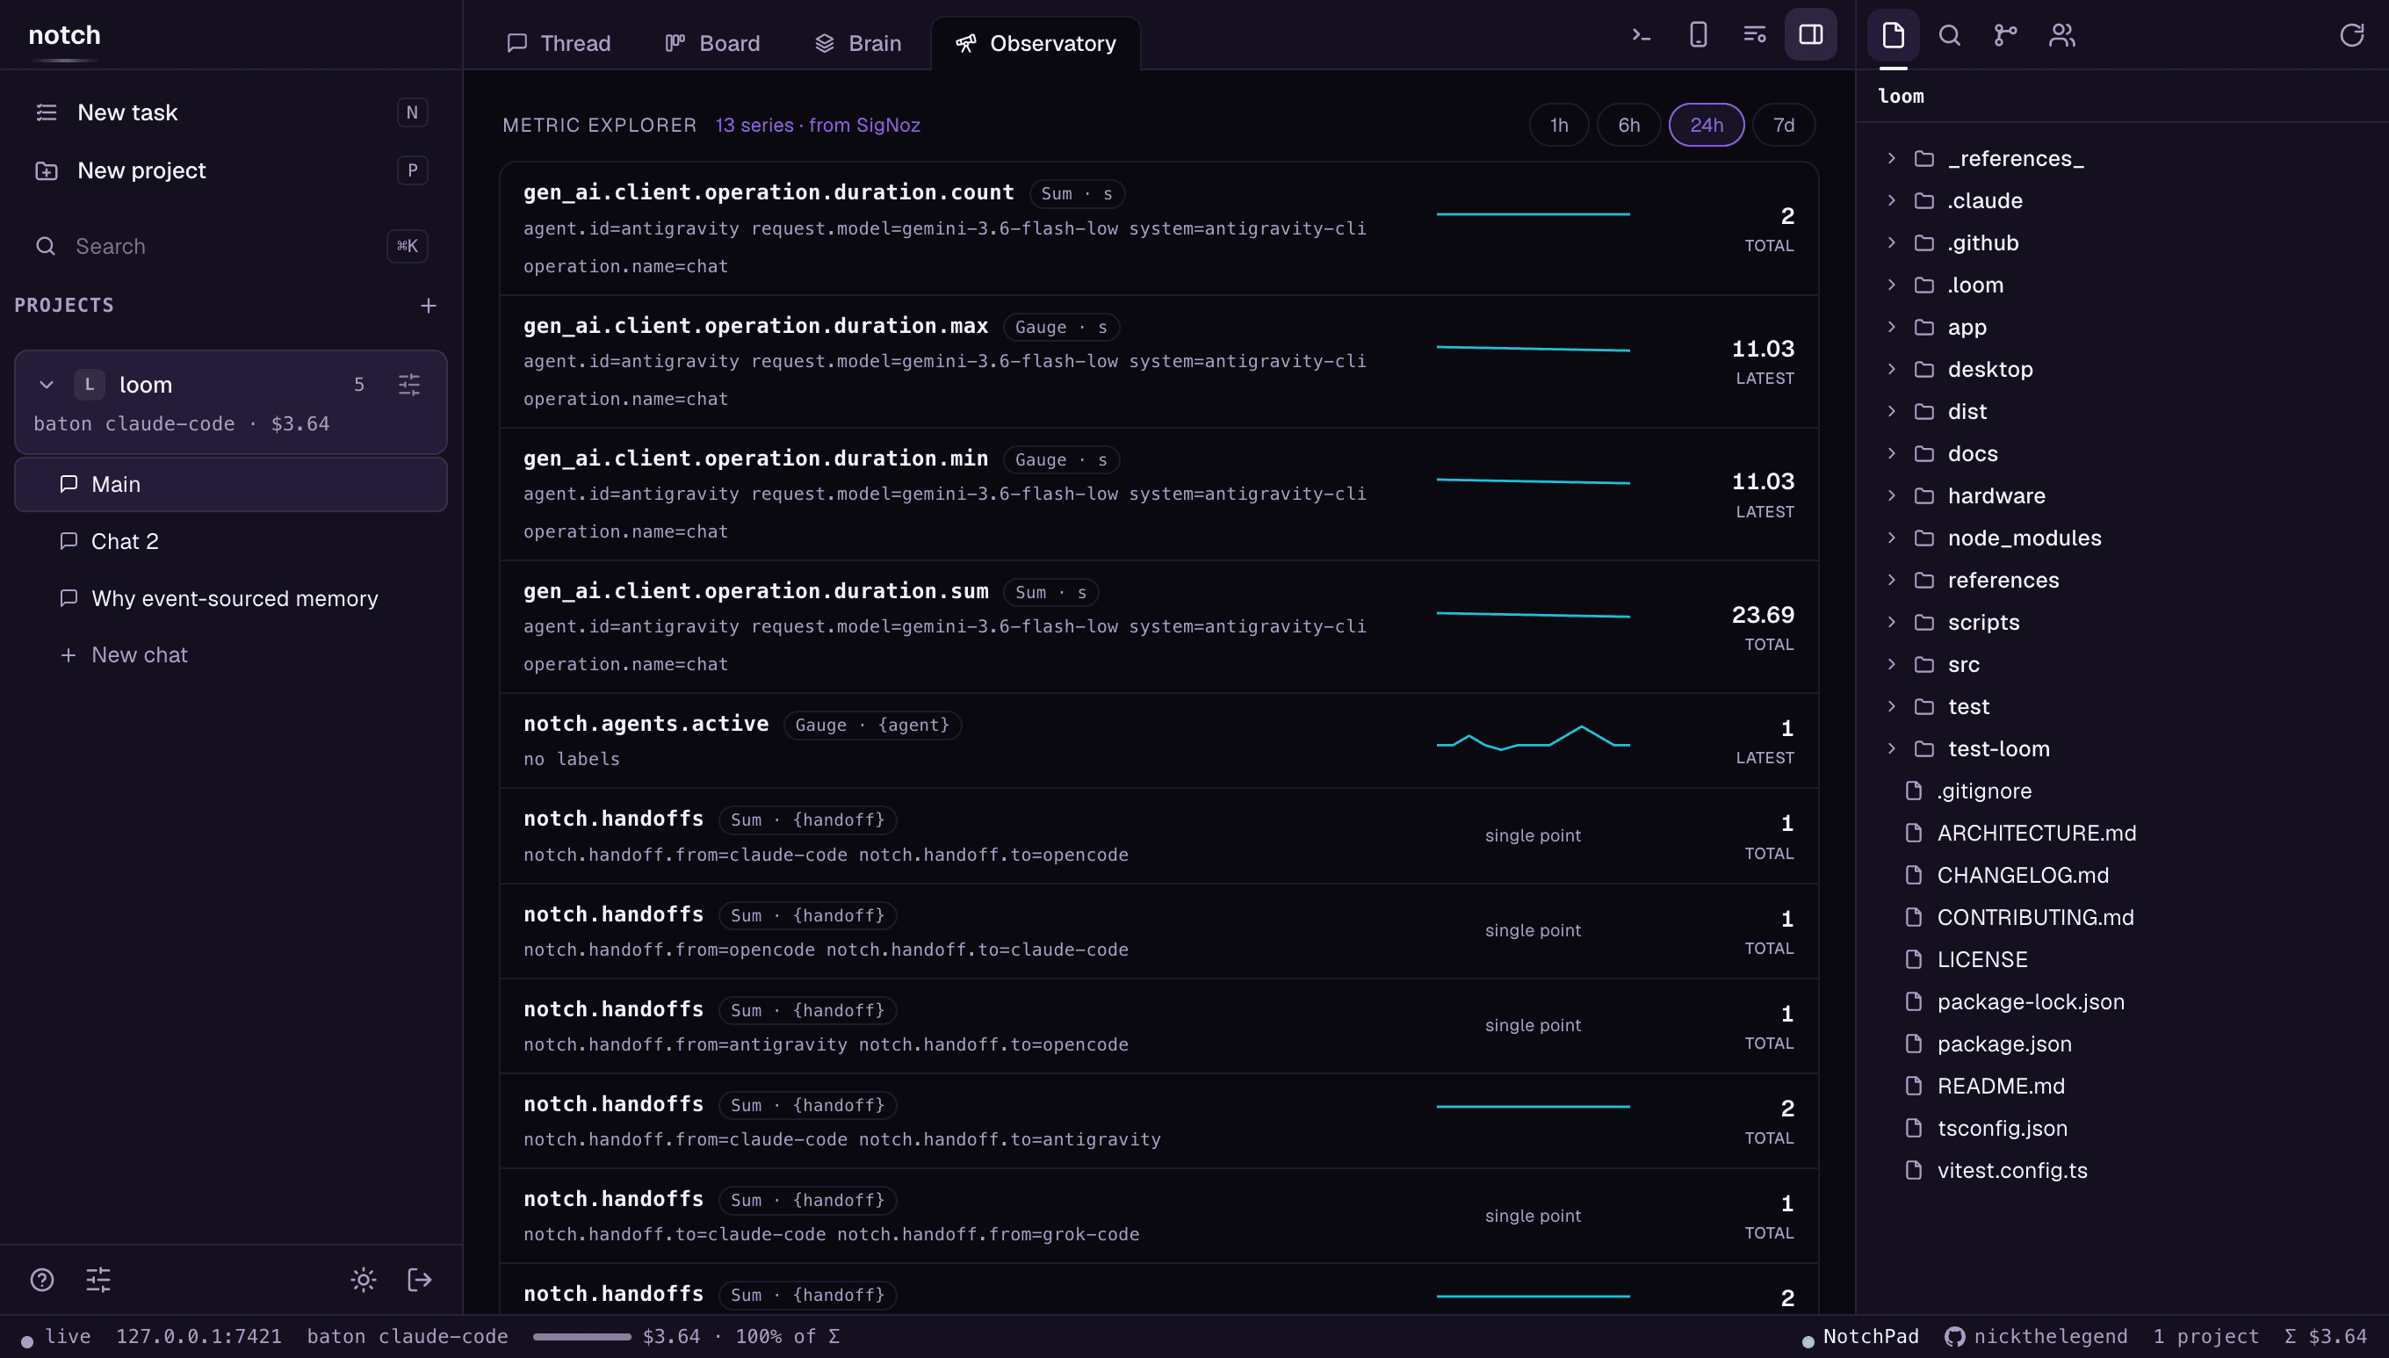Open the list settings icon in top toolbar

click(1754, 35)
